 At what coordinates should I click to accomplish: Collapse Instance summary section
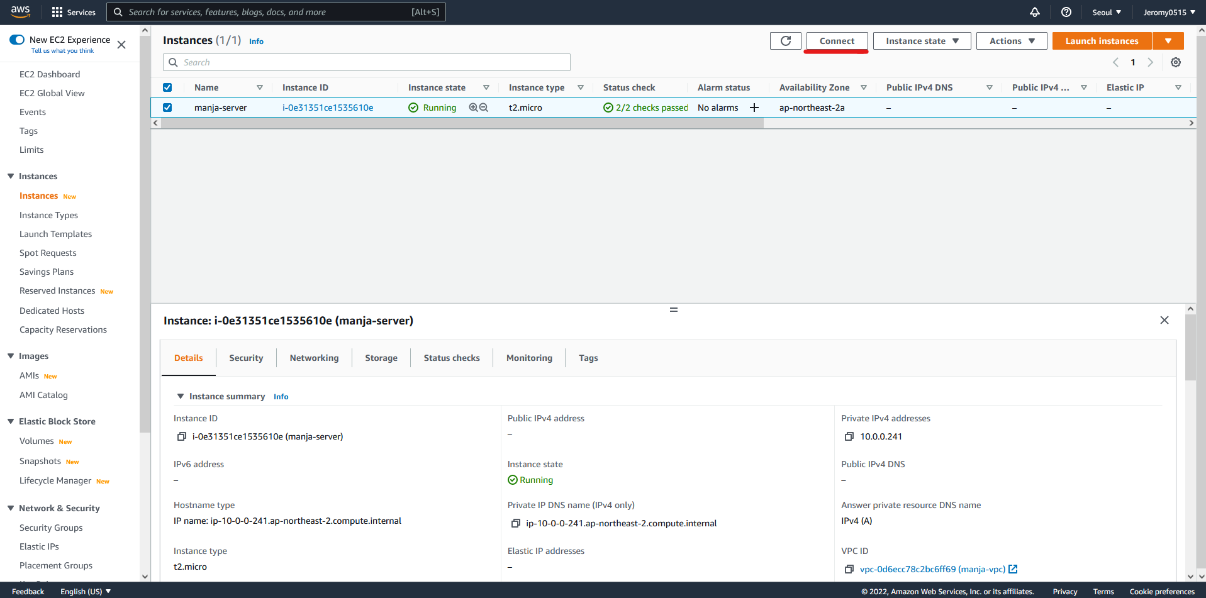click(181, 396)
